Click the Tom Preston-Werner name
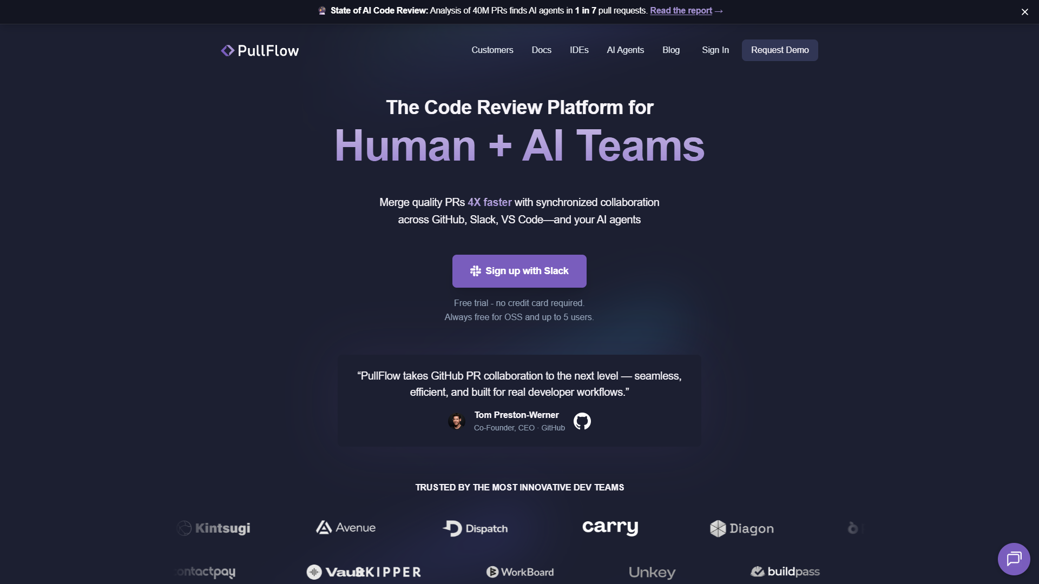 (x=517, y=415)
